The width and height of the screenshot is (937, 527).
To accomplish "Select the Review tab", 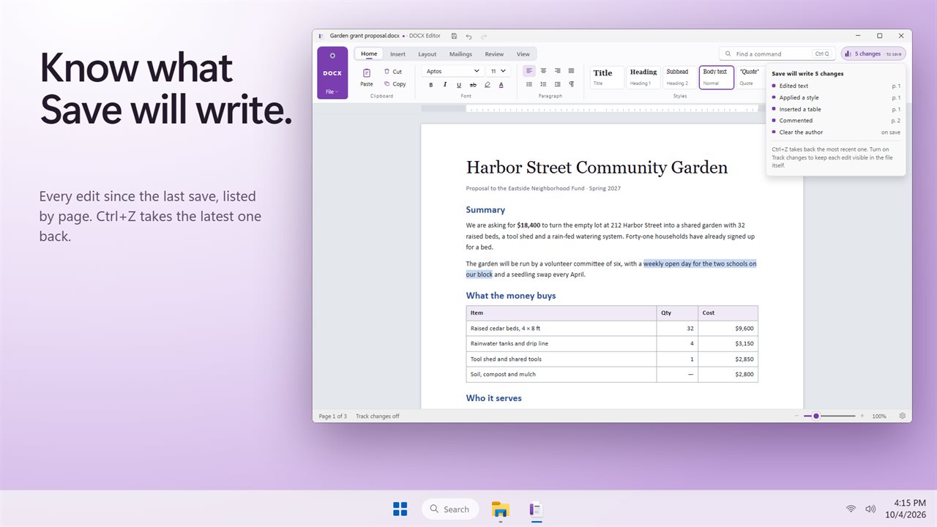I will click(494, 54).
